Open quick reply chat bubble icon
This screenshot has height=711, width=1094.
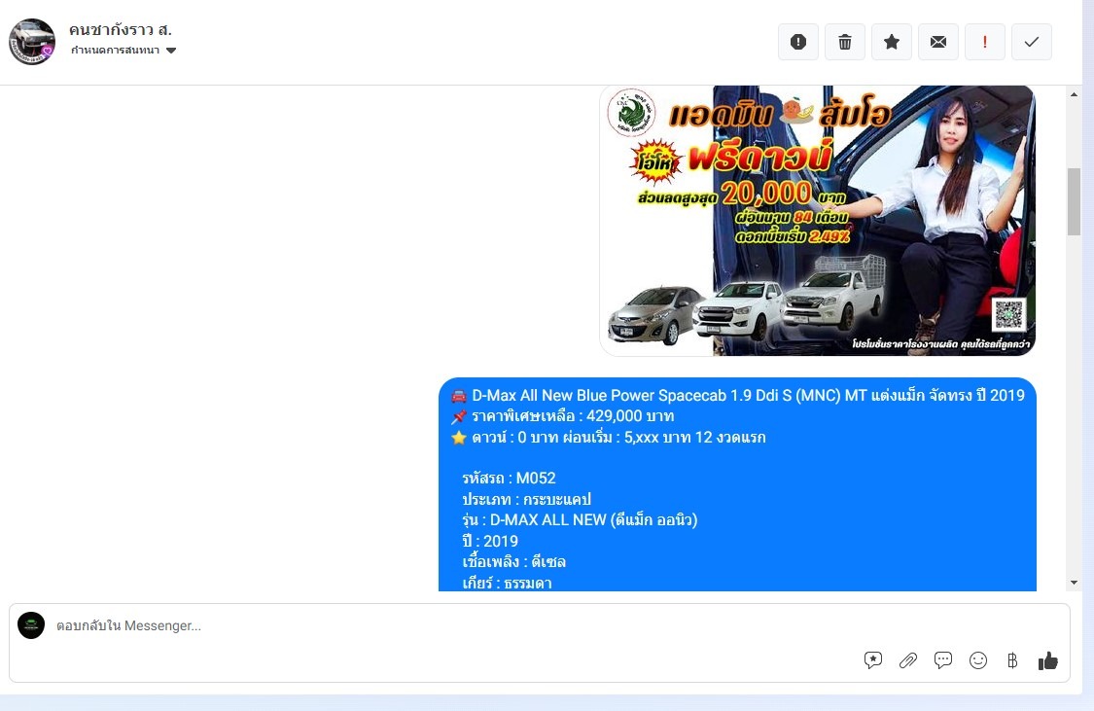[942, 660]
